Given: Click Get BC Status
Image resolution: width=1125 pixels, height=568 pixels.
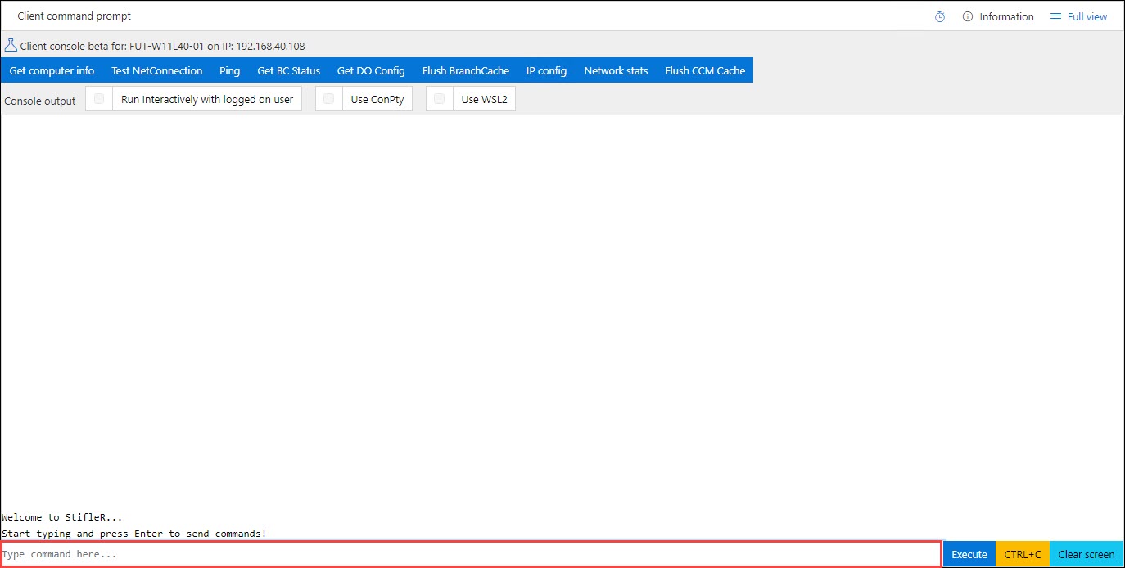Looking at the screenshot, I should 288,70.
